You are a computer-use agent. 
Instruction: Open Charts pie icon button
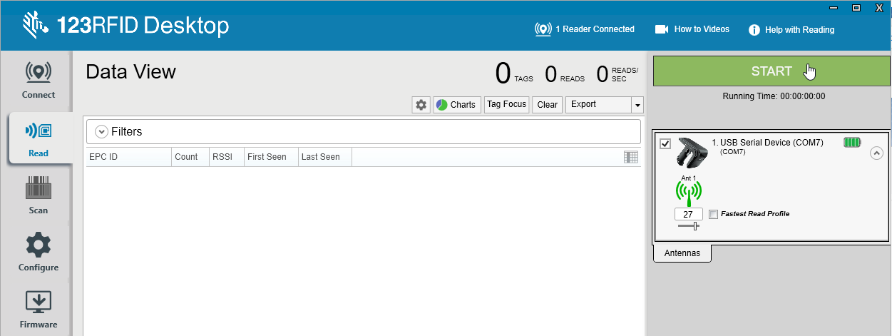(456, 105)
